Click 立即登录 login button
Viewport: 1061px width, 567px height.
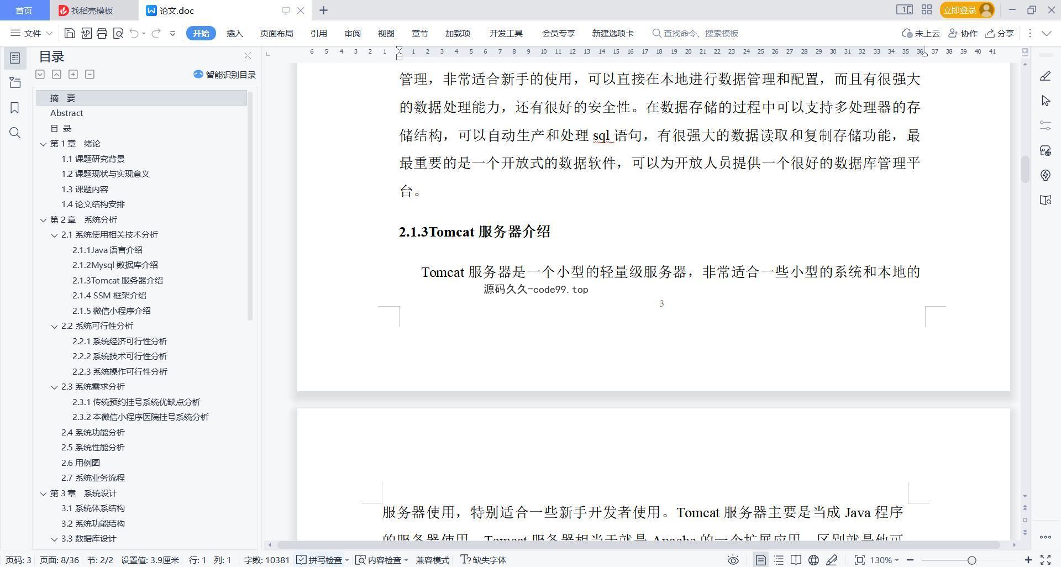pyautogui.click(x=967, y=10)
